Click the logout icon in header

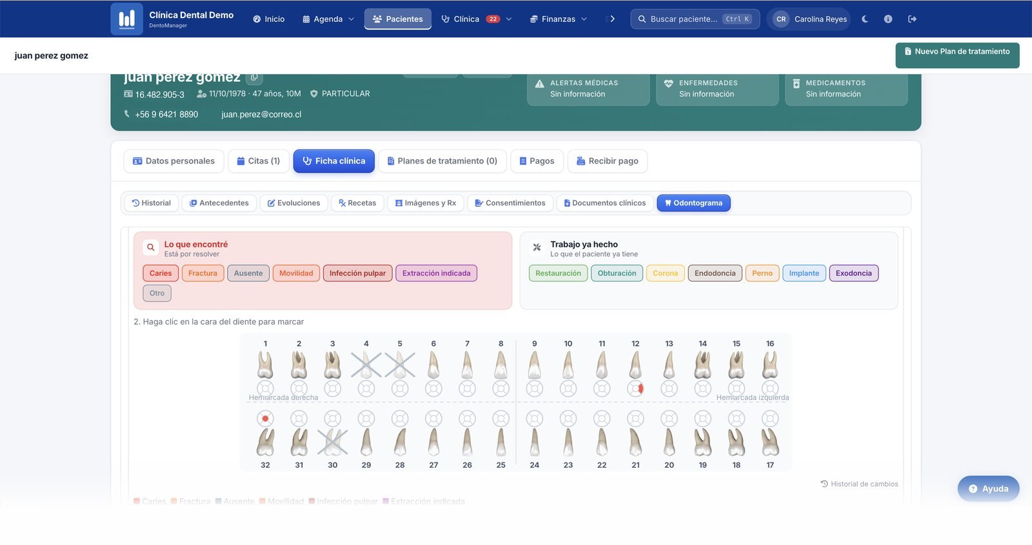click(912, 19)
